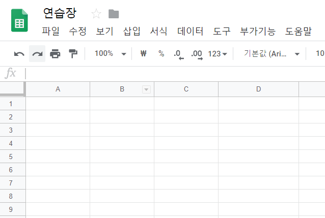Select column B header

122,89
